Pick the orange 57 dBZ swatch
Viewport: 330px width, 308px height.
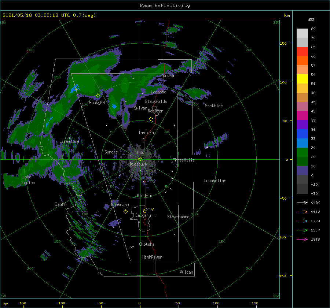(302, 61)
